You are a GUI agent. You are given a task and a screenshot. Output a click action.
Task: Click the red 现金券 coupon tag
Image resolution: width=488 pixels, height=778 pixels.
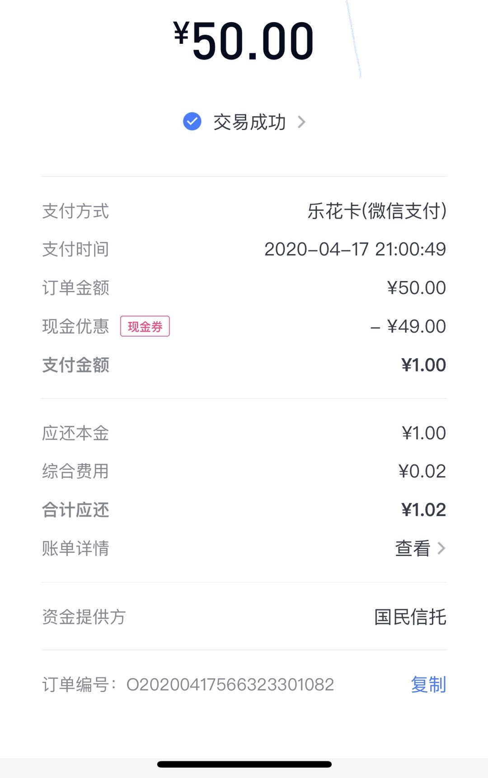[145, 326]
